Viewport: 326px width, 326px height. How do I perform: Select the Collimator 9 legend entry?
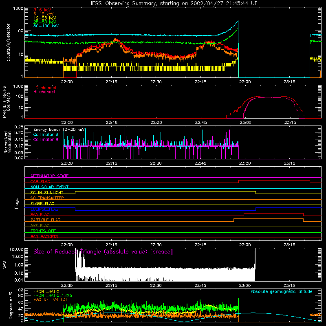pos(46,139)
